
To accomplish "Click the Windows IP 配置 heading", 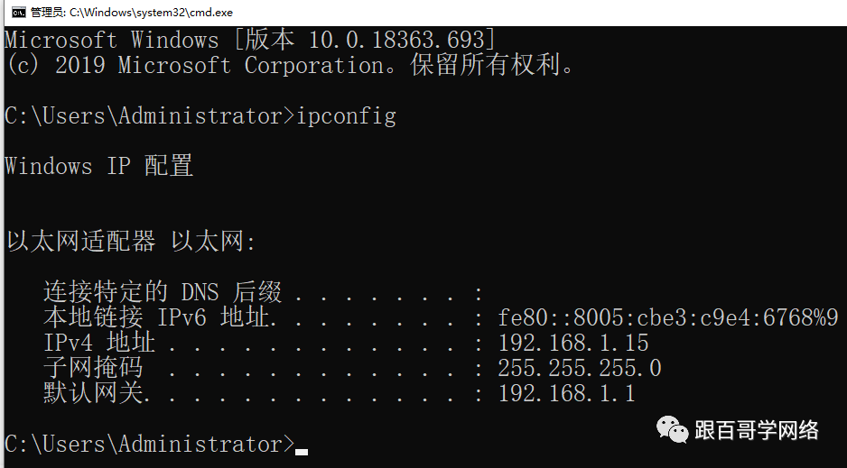I will 98,166.
